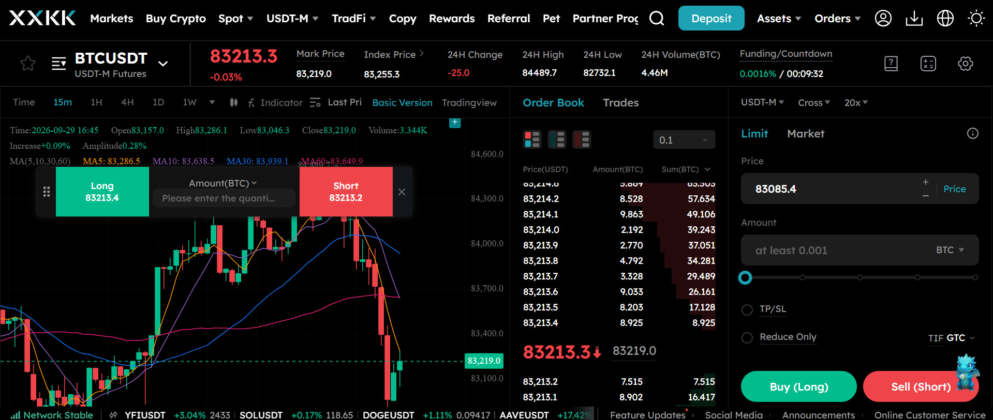Click the Network Stable signal icon
The width and height of the screenshot is (993, 420).
(x=16, y=415)
